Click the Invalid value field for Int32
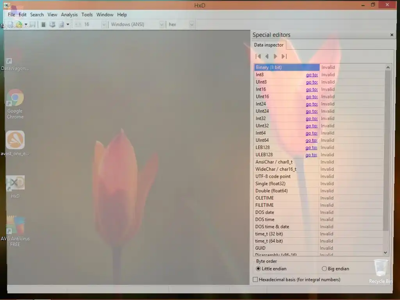Viewport: 400px width, 300px height. [352, 119]
